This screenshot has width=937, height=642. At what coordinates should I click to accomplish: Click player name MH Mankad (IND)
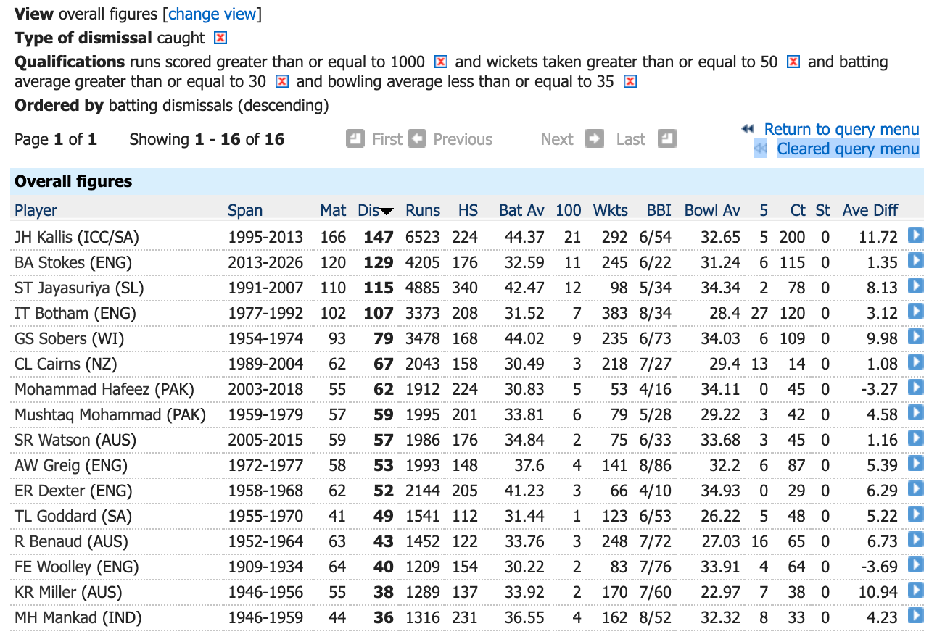(x=78, y=617)
